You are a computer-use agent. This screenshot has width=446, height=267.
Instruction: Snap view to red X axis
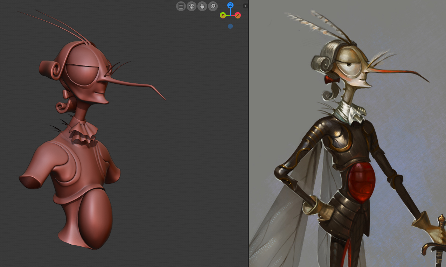(x=238, y=15)
